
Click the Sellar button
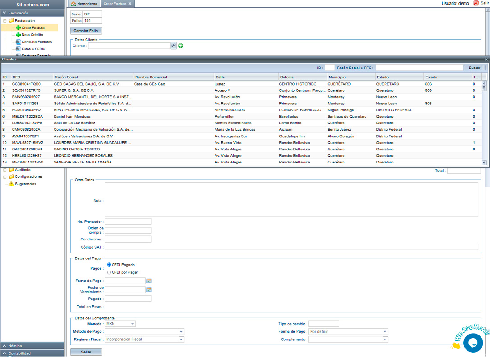pos(86,352)
